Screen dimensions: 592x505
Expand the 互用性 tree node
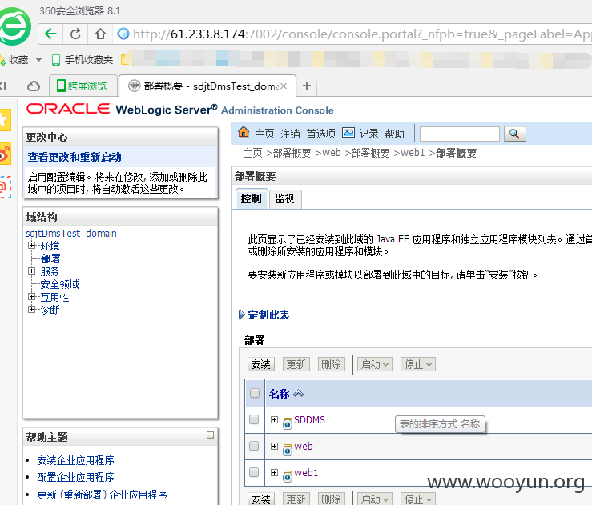32,296
